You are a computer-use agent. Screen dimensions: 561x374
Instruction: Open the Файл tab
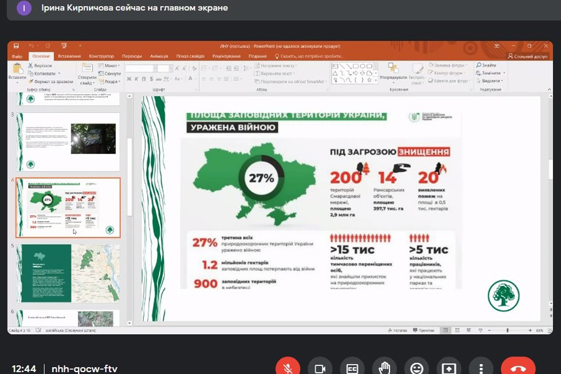click(x=17, y=56)
